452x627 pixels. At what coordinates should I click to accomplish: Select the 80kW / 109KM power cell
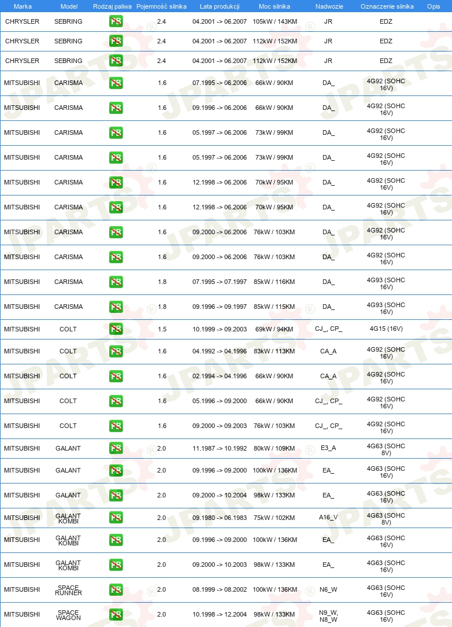click(x=274, y=448)
